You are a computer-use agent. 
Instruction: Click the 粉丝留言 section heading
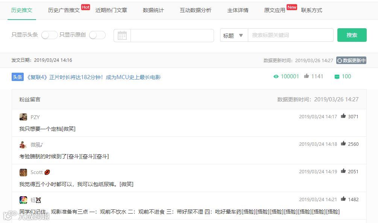[x=30, y=99]
